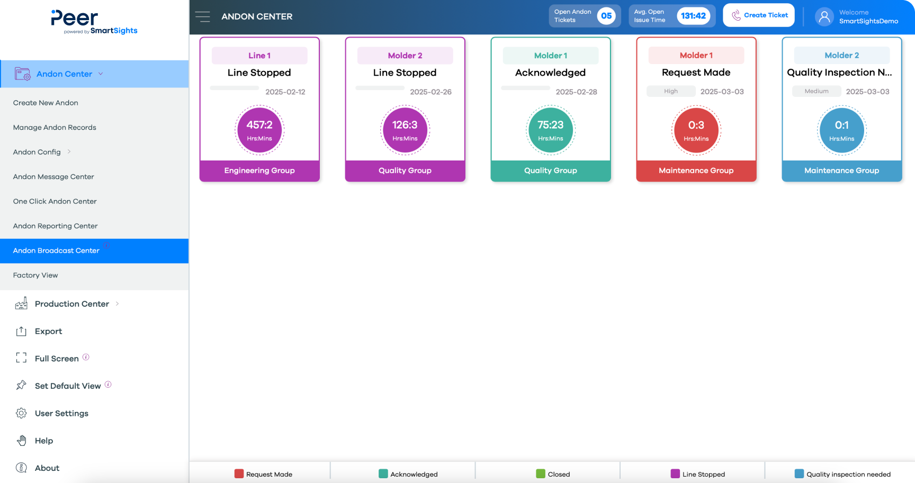Click the Set Default View pin icon
Image resolution: width=915 pixels, height=483 pixels.
[x=21, y=386]
